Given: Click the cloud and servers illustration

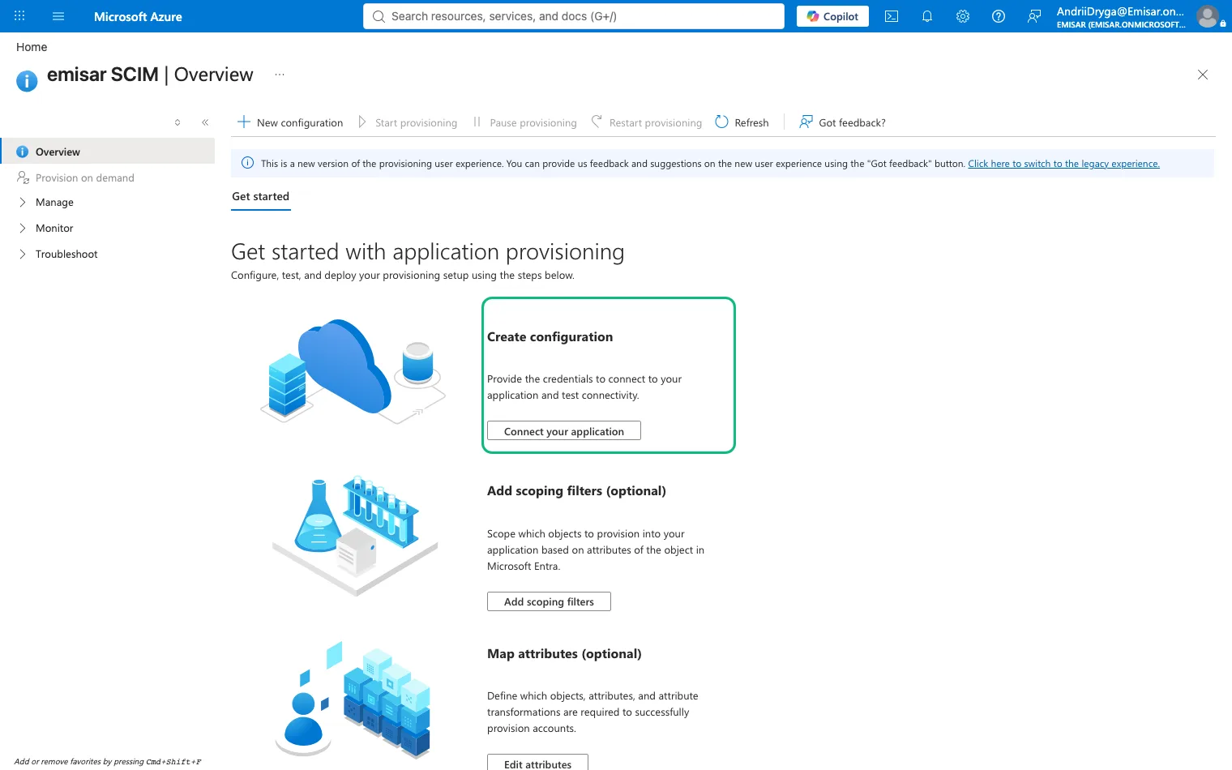Looking at the screenshot, I should coord(353,370).
